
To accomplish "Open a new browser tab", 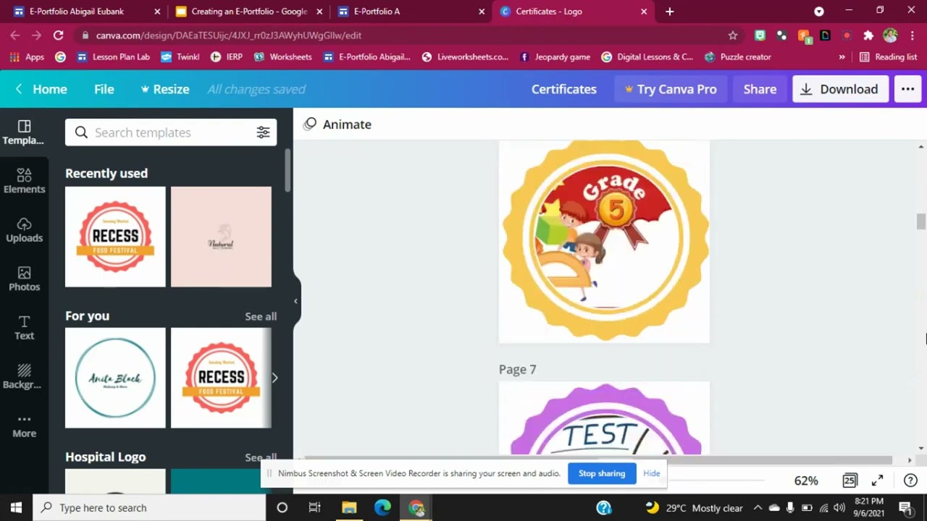I will [x=669, y=12].
